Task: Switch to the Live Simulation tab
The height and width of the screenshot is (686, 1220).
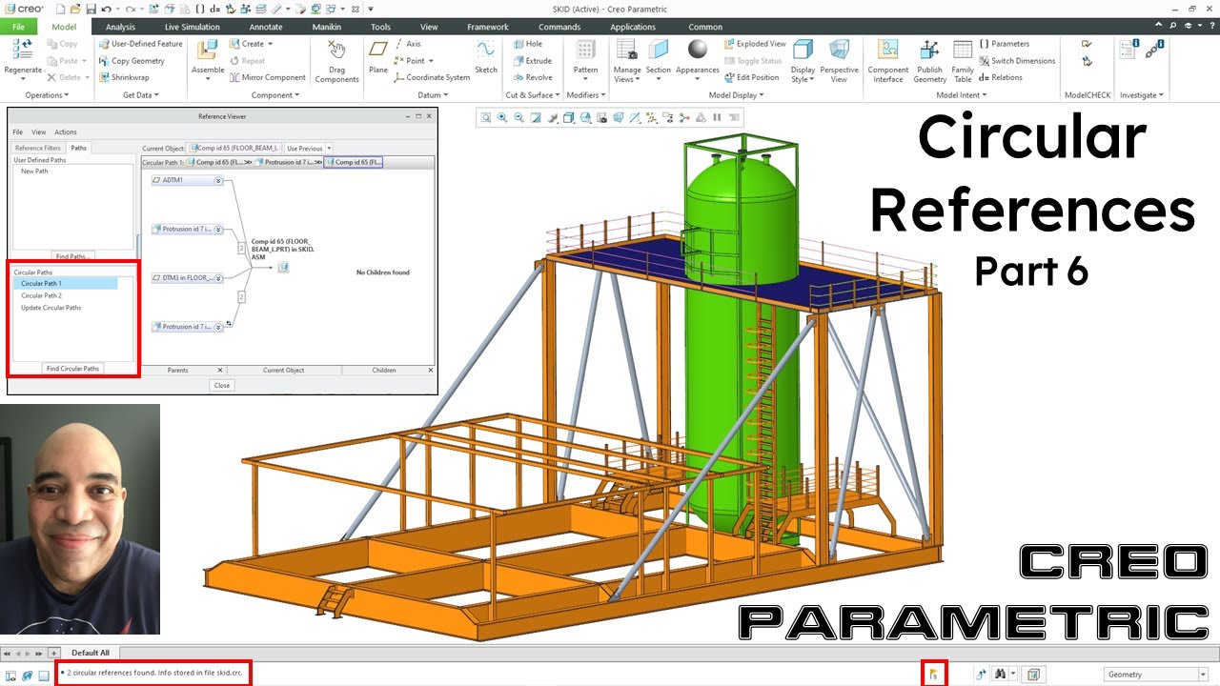Action: (192, 27)
